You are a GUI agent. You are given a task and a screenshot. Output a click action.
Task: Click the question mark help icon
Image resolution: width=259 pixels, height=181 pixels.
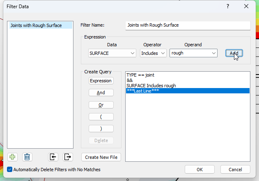click(228, 6)
